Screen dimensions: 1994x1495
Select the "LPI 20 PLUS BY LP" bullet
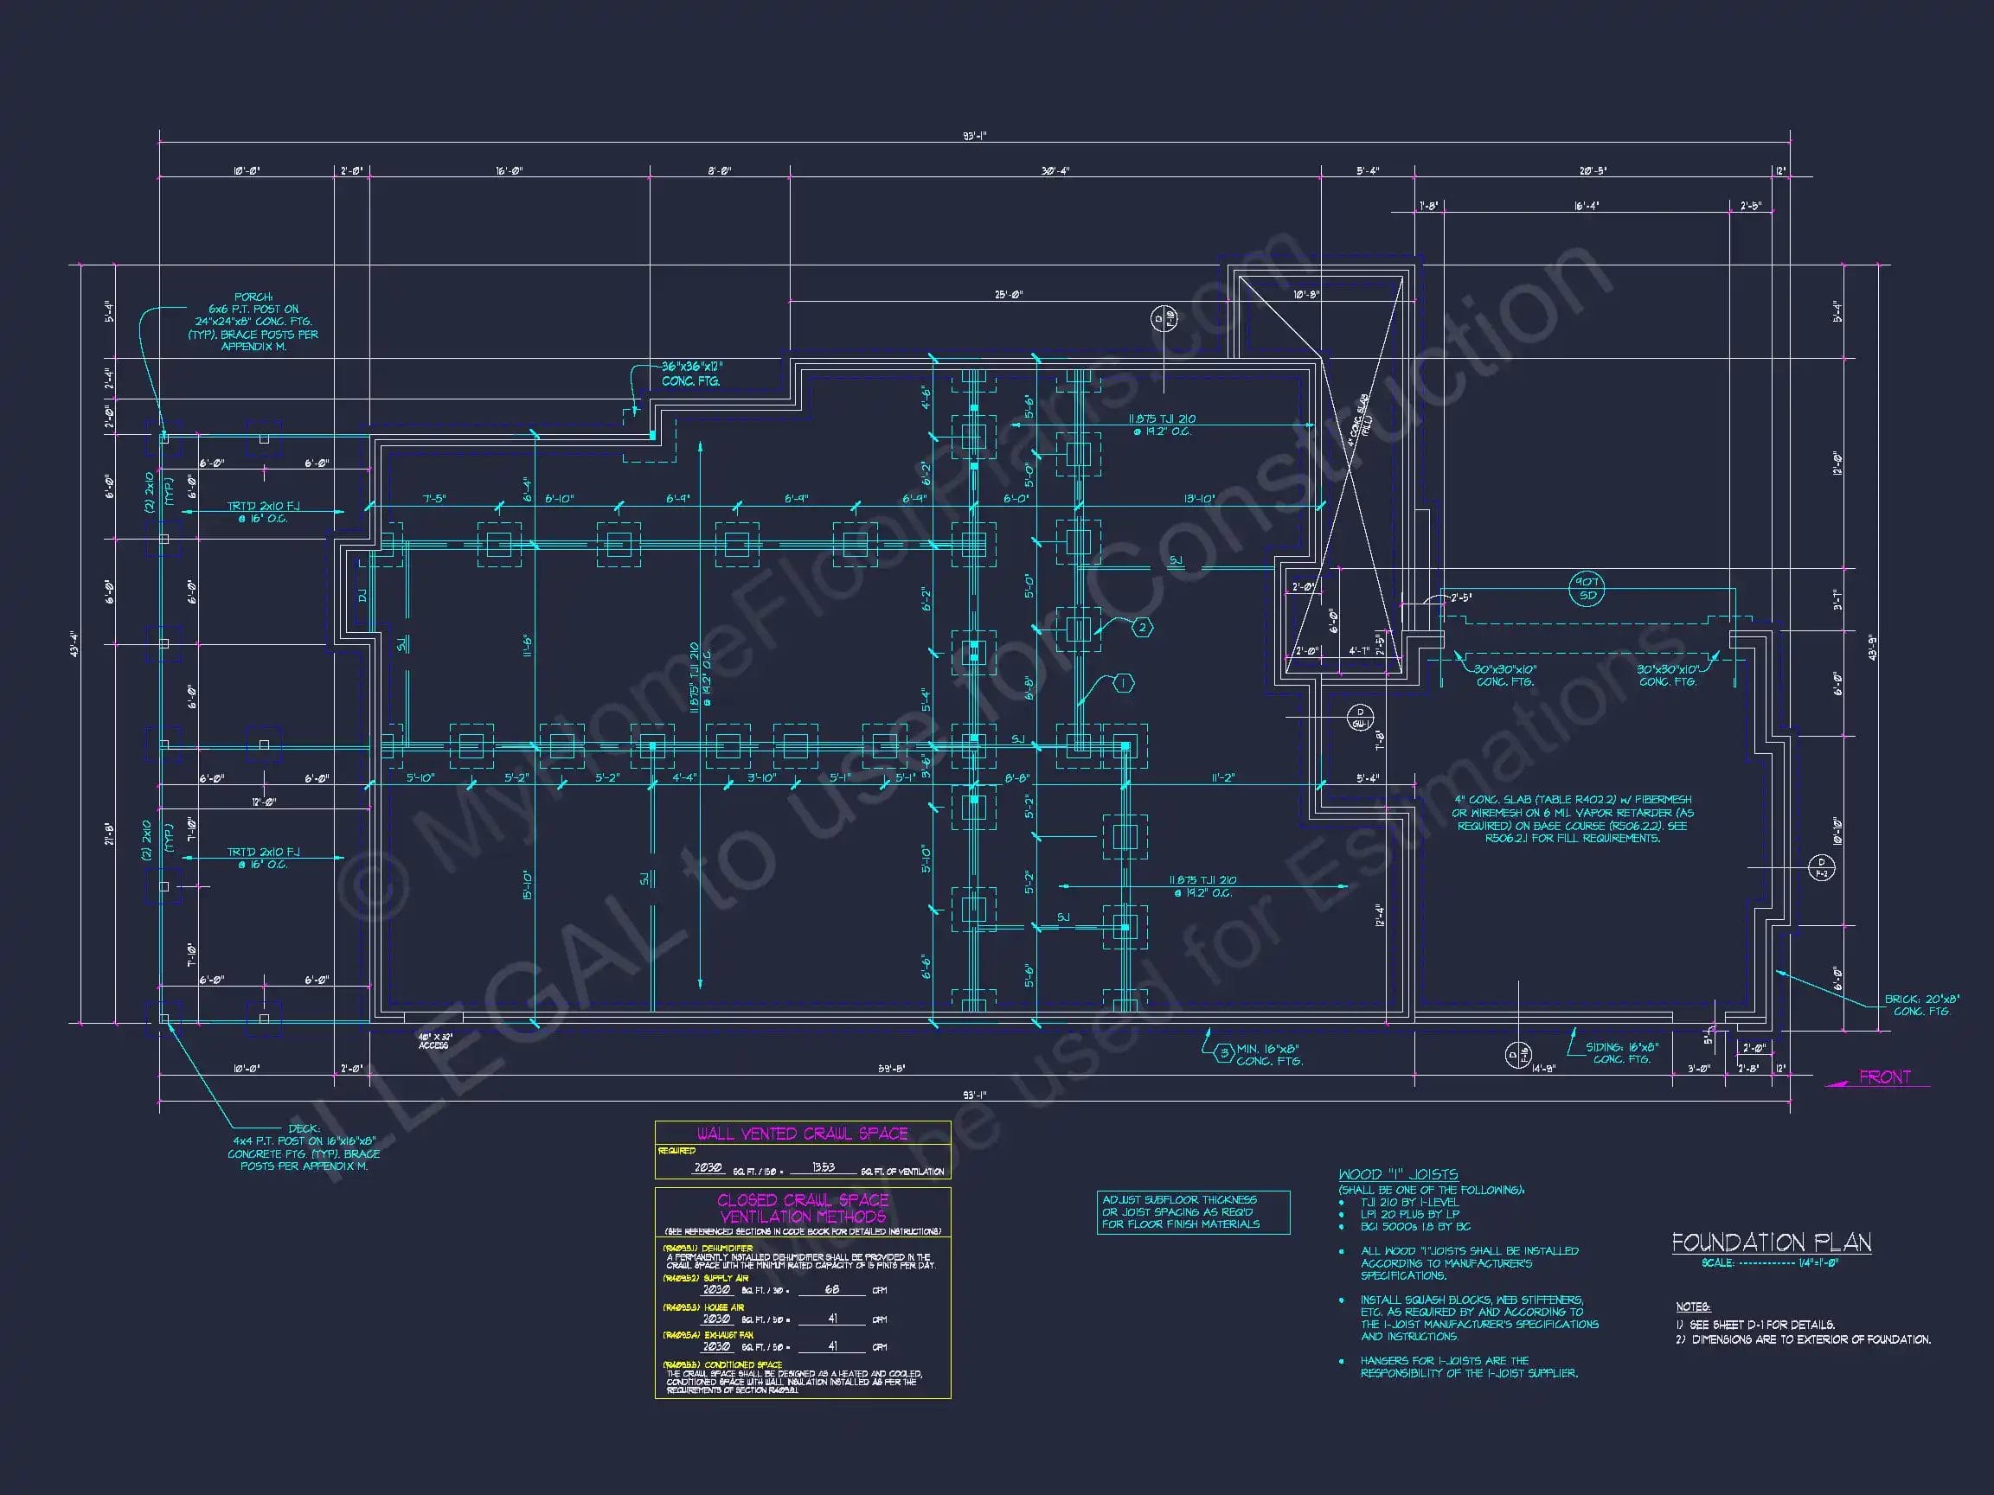1410,1214
